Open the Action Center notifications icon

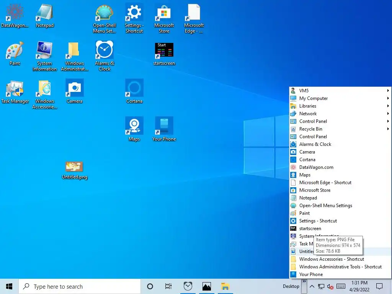379,286
